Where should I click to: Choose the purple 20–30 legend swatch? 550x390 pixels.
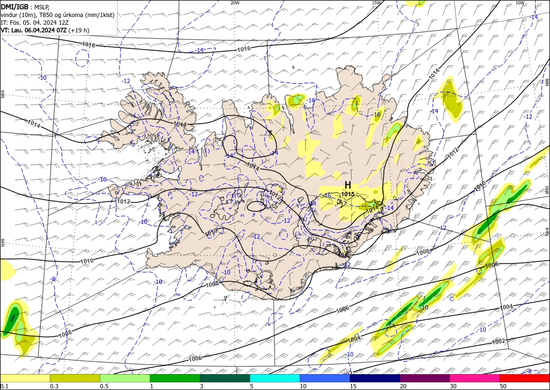(425, 378)
